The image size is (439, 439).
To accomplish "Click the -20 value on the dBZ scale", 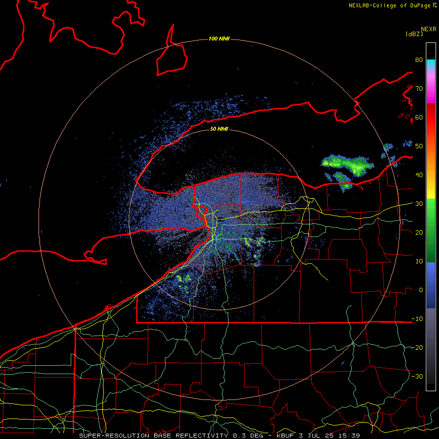I will click(x=417, y=348).
